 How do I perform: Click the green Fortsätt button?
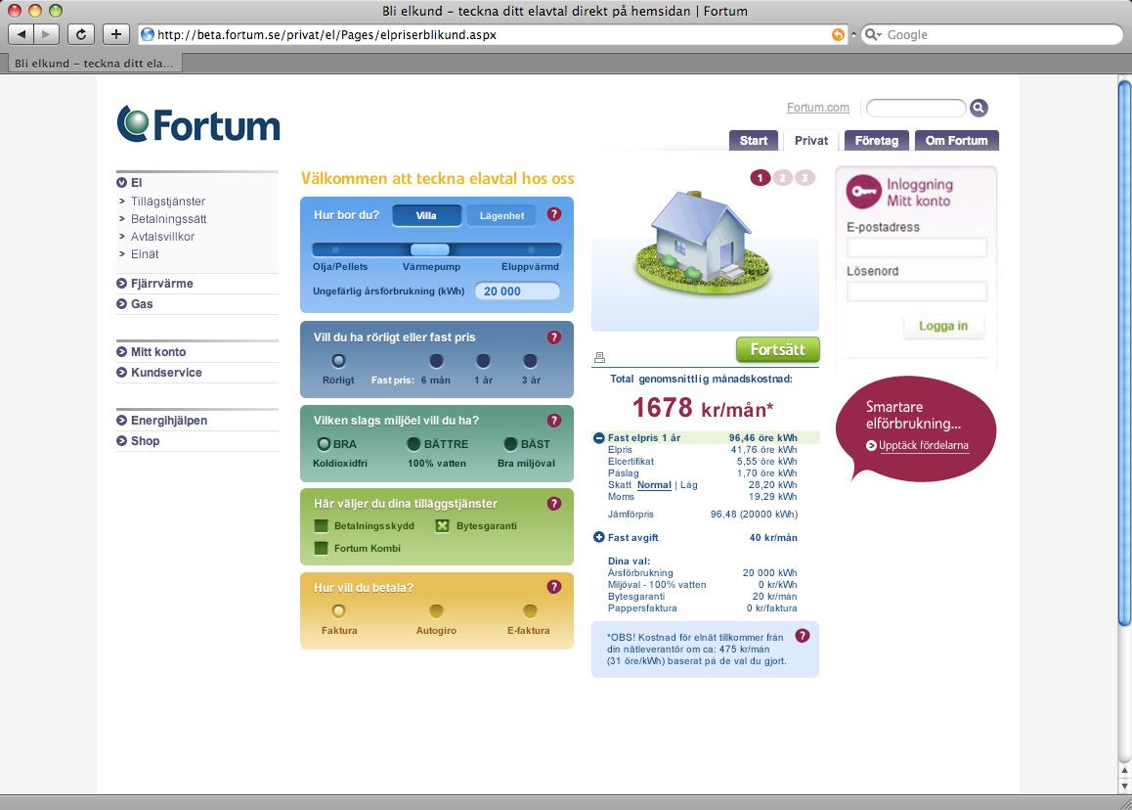(777, 349)
